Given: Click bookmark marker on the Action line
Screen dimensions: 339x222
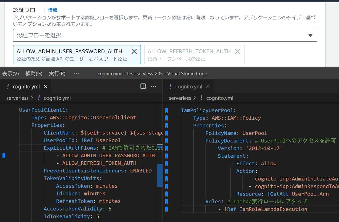Looking at the screenshot, I should click(x=166, y=171).
